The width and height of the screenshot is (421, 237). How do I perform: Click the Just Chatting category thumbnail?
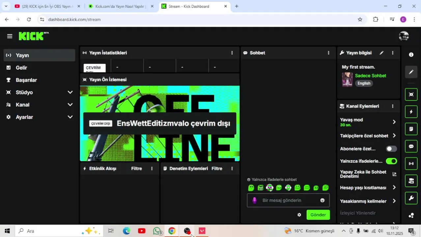(347, 79)
